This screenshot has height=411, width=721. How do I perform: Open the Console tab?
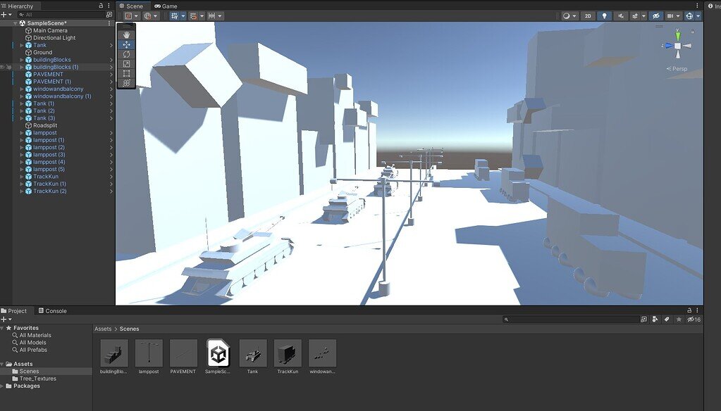pyautogui.click(x=54, y=310)
